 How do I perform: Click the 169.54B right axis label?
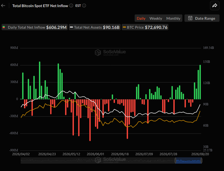(209, 48)
